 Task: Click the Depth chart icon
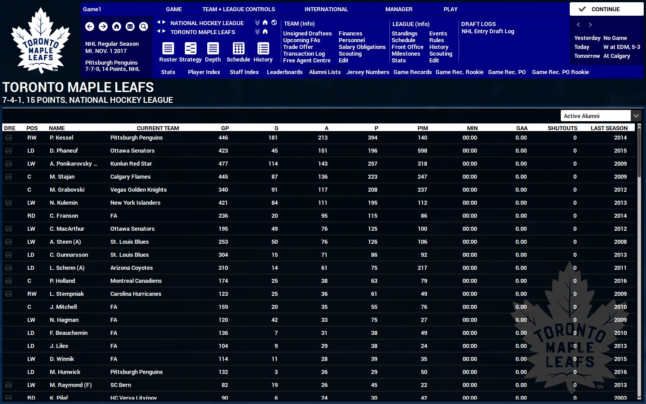coord(213,49)
